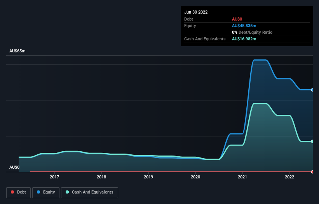Click the red Debt legend dot
Viewport: 319px width, 204px height.
(x=12, y=192)
